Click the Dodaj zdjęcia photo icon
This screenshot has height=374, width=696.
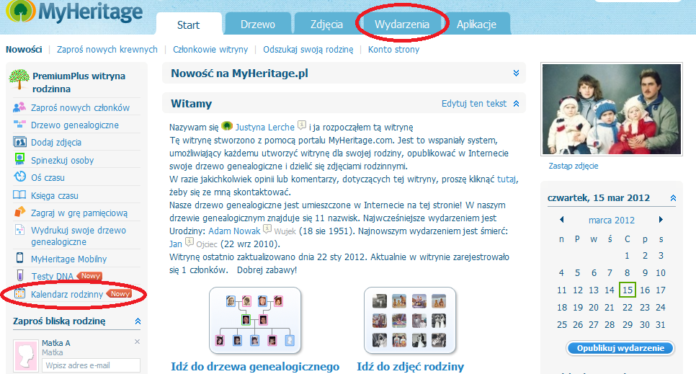19,142
